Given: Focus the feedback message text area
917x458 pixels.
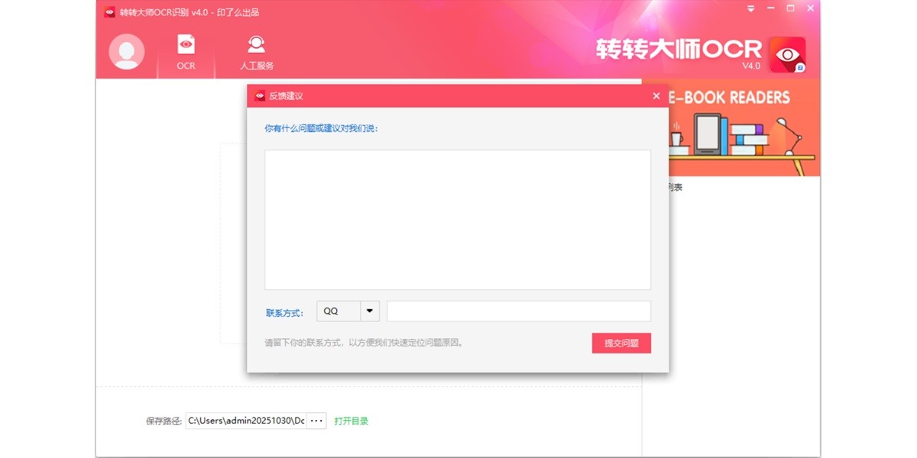Looking at the screenshot, I should [x=457, y=220].
